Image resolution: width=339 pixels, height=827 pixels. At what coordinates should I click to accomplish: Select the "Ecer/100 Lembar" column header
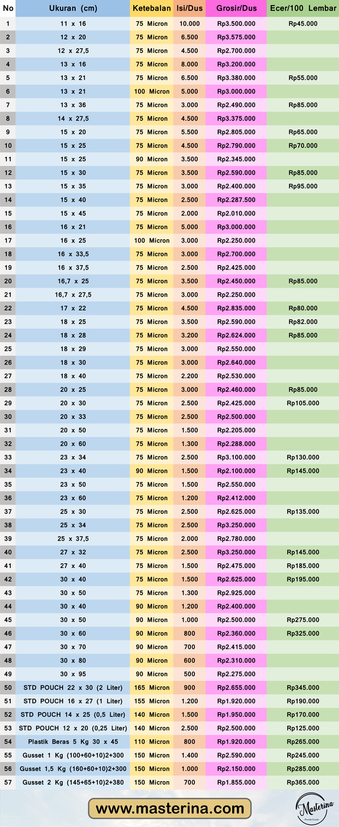(x=303, y=8)
